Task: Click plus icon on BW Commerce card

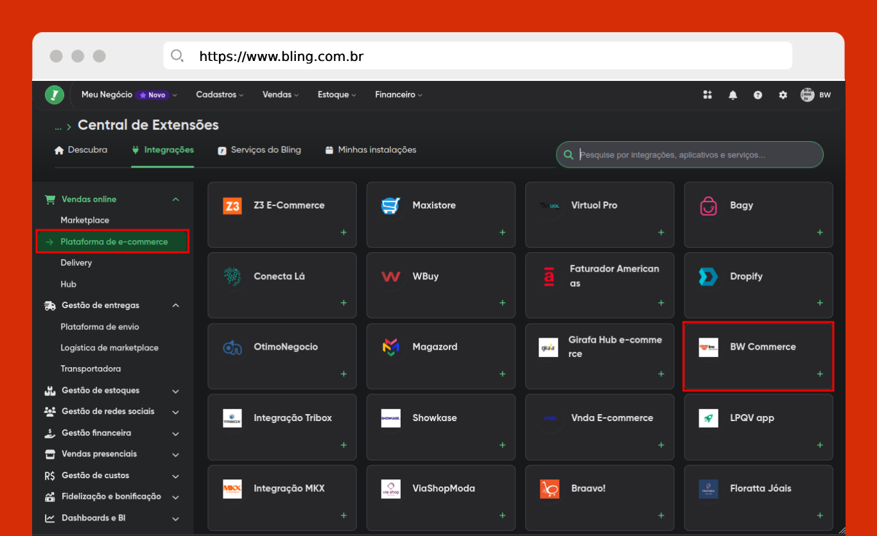Action: pos(820,374)
